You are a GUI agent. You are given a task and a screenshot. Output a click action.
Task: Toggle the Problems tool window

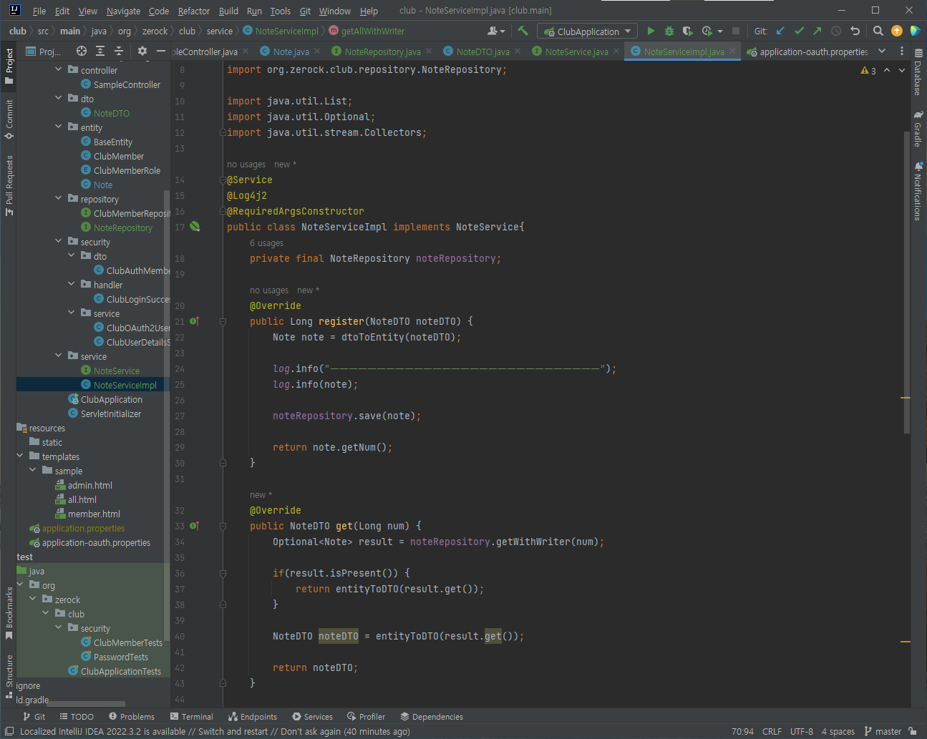tap(132, 716)
